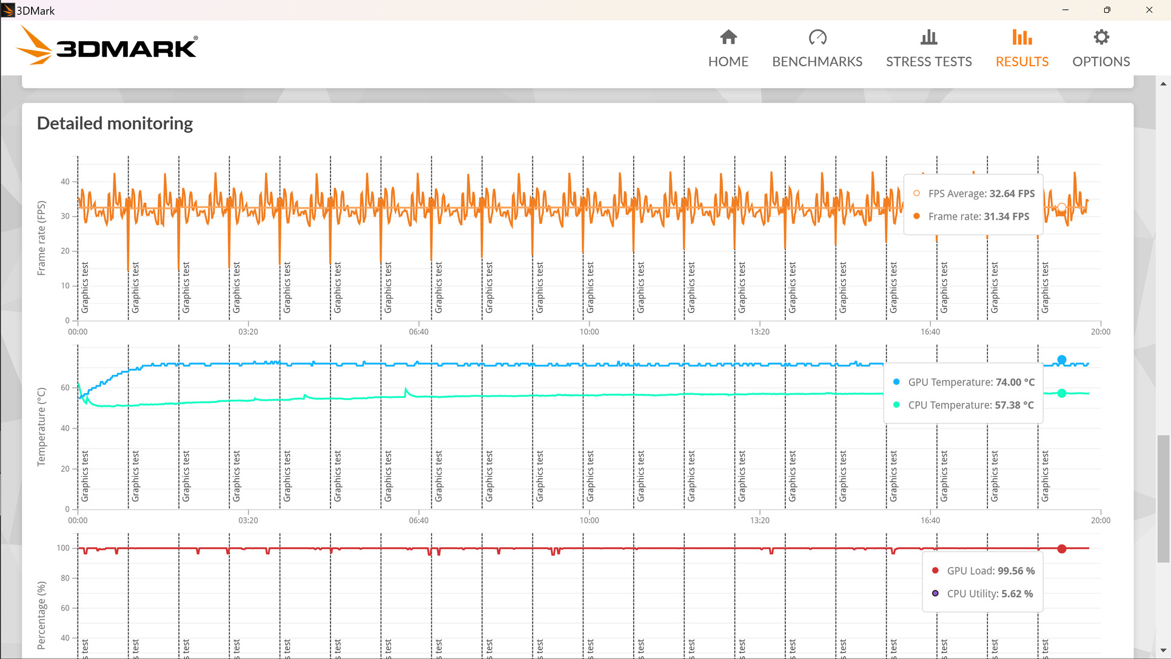
Task: Click the red GPU Load data point
Action: (x=1062, y=549)
